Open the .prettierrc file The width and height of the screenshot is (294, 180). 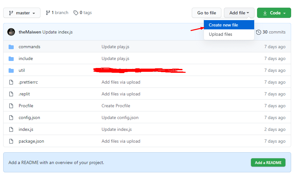click(28, 82)
